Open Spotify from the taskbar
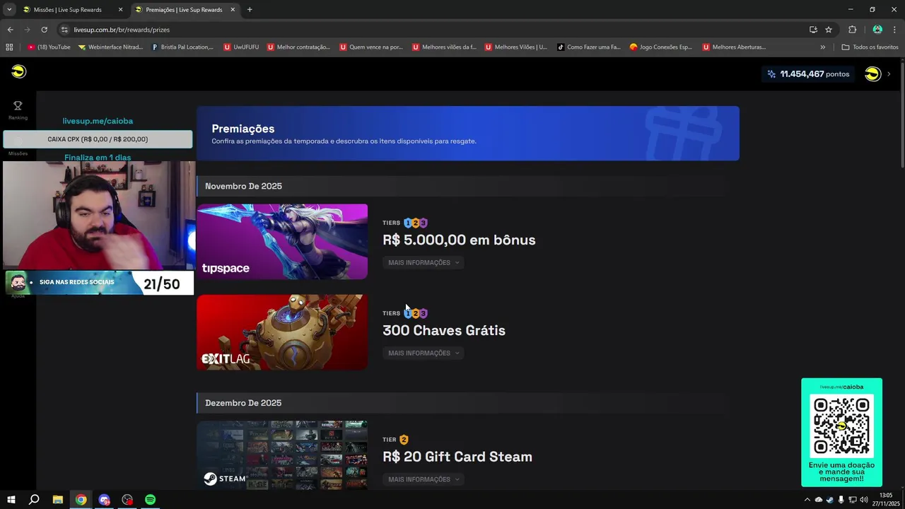The width and height of the screenshot is (905, 509). point(150,500)
